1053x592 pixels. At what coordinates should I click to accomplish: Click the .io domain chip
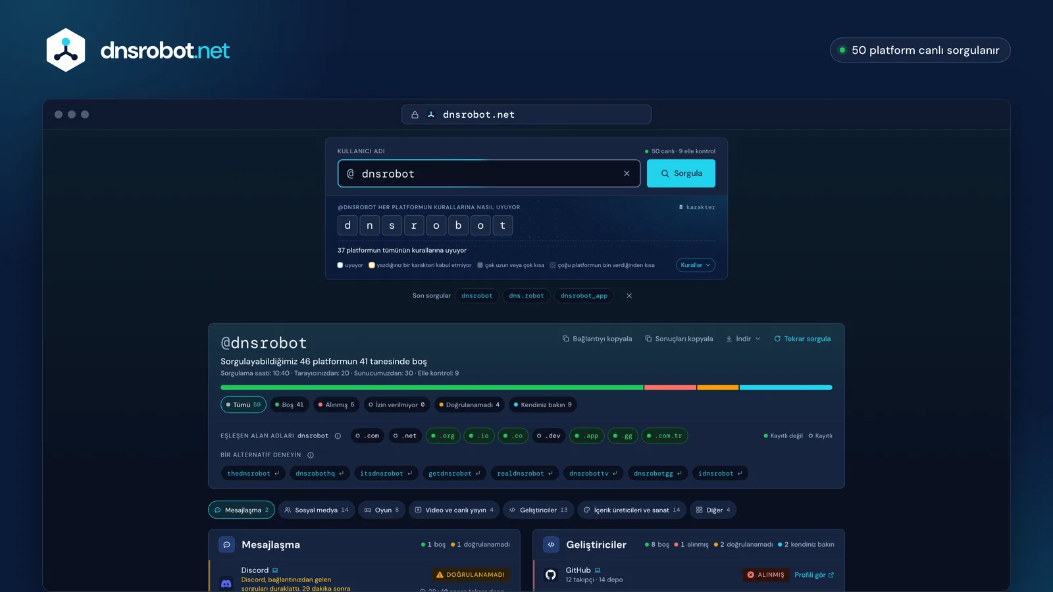point(478,436)
